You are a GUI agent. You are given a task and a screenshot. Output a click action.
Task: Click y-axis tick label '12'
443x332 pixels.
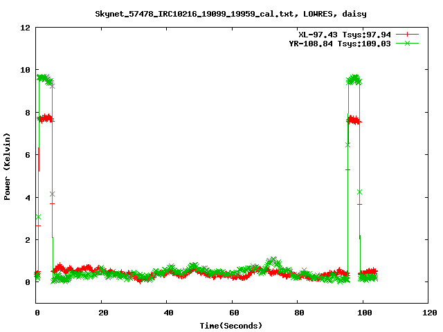coord(25,28)
